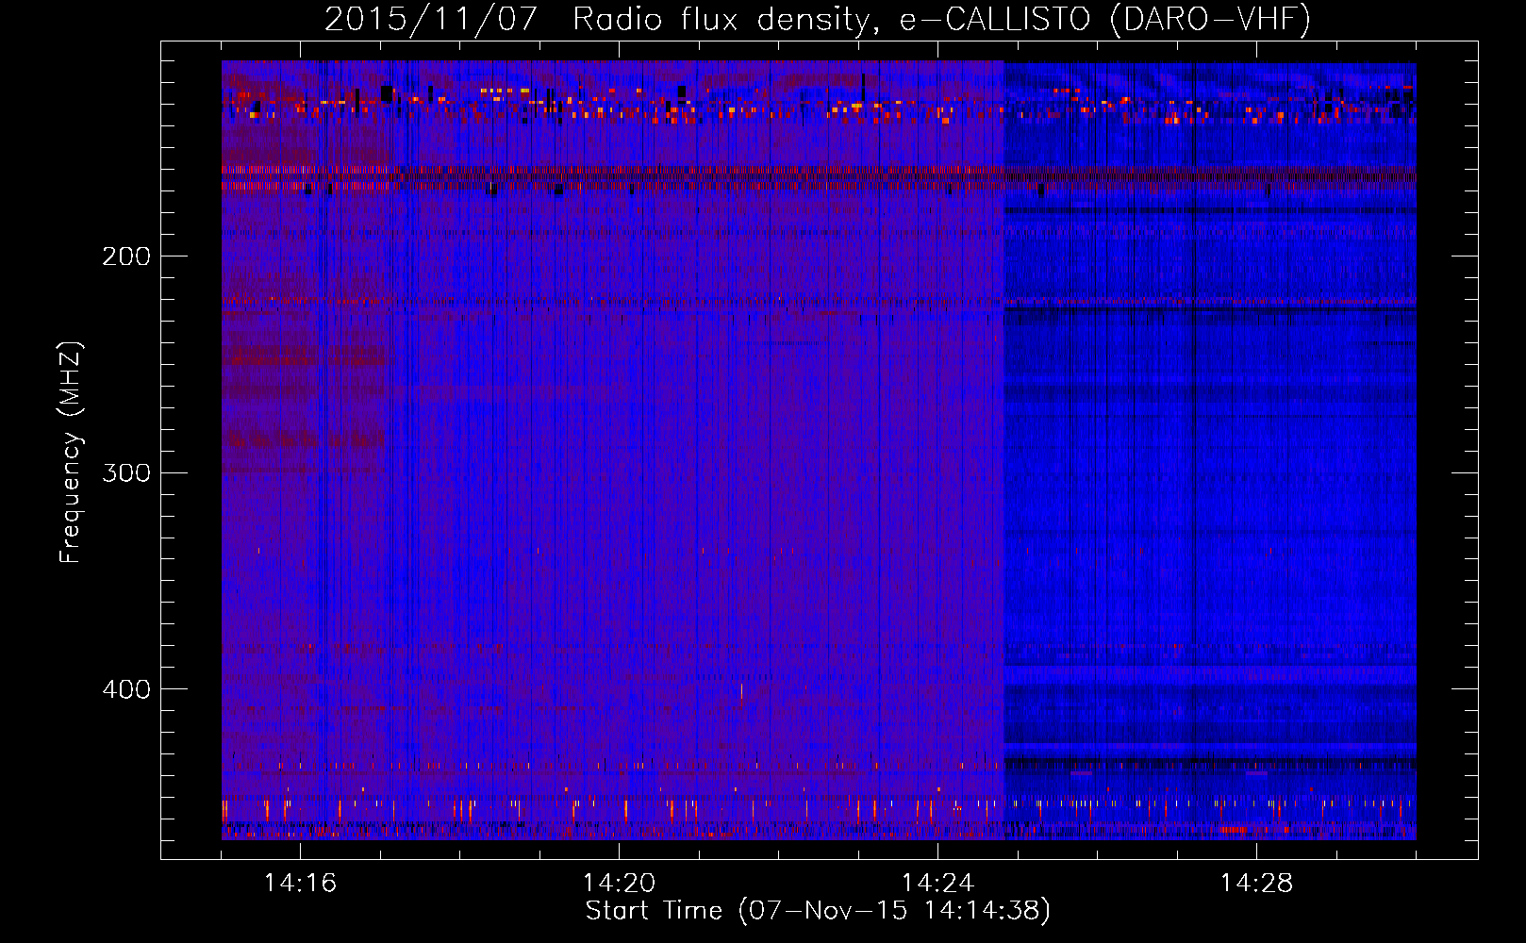The height and width of the screenshot is (943, 1526).
Task: Click the '200' frequency tick label
Action: 126,256
